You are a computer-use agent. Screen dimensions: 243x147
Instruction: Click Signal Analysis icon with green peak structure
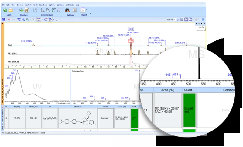point(54,10)
